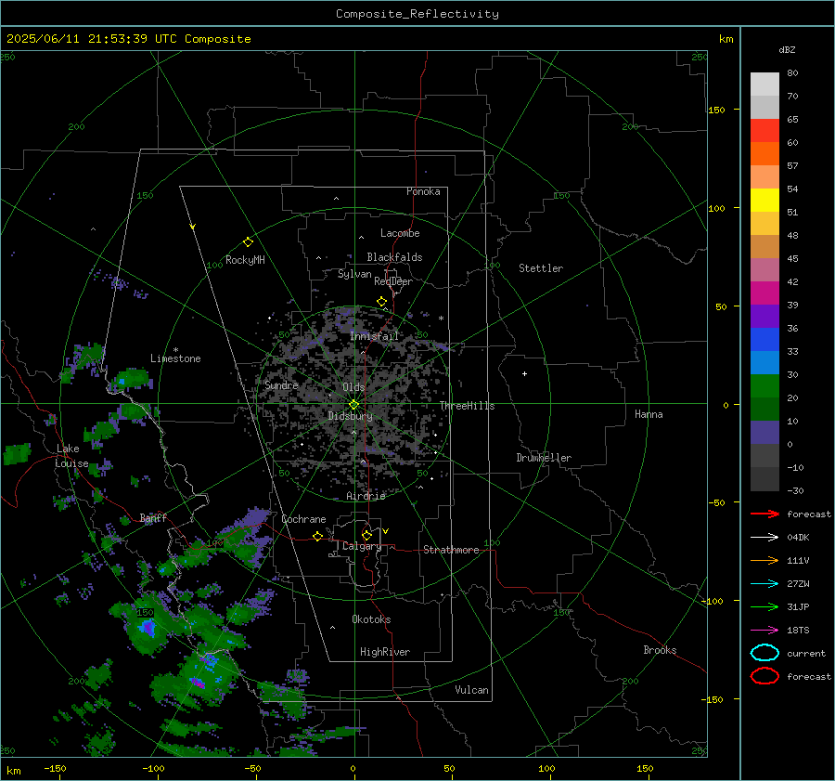Image resolution: width=835 pixels, height=781 pixels.
Task: Click the Sundre label
Action: [x=281, y=384]
